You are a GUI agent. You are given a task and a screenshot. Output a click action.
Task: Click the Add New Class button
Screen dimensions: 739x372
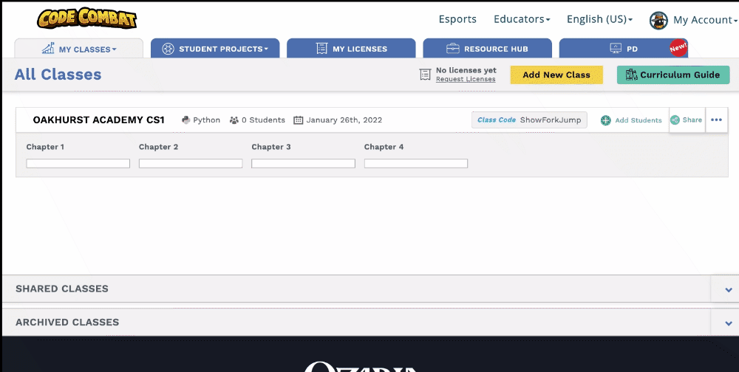click(556, 75)
